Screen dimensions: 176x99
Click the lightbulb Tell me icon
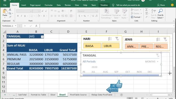coord(113,5)
